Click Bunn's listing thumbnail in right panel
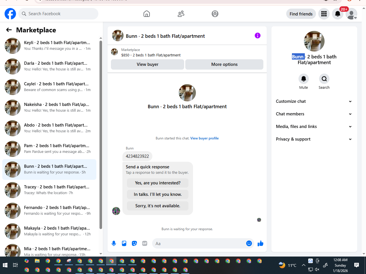 tap(314, 41)
